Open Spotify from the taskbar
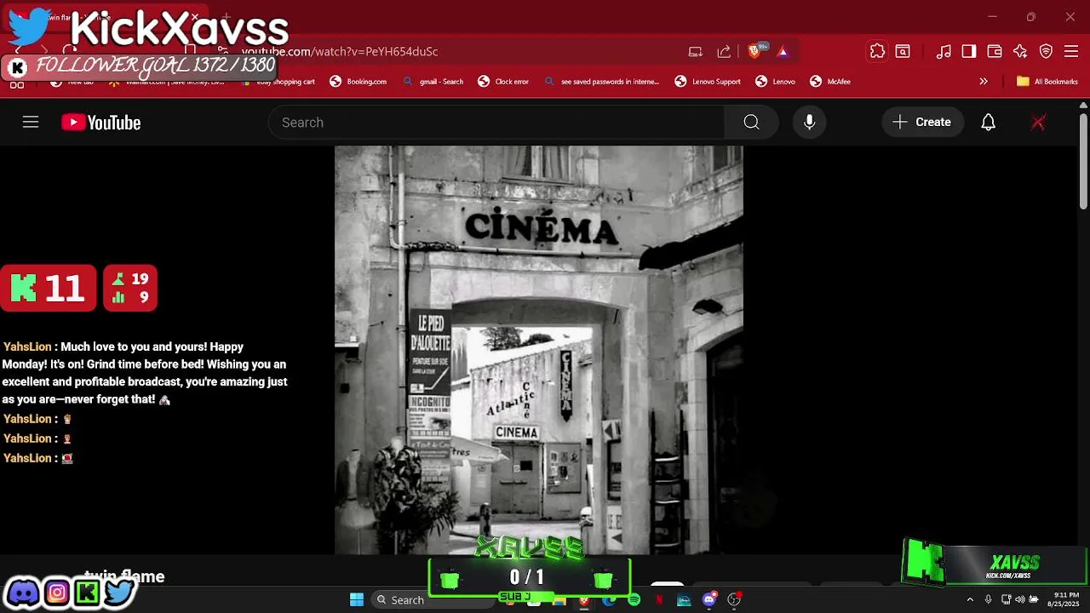 [x=634, y=600]
